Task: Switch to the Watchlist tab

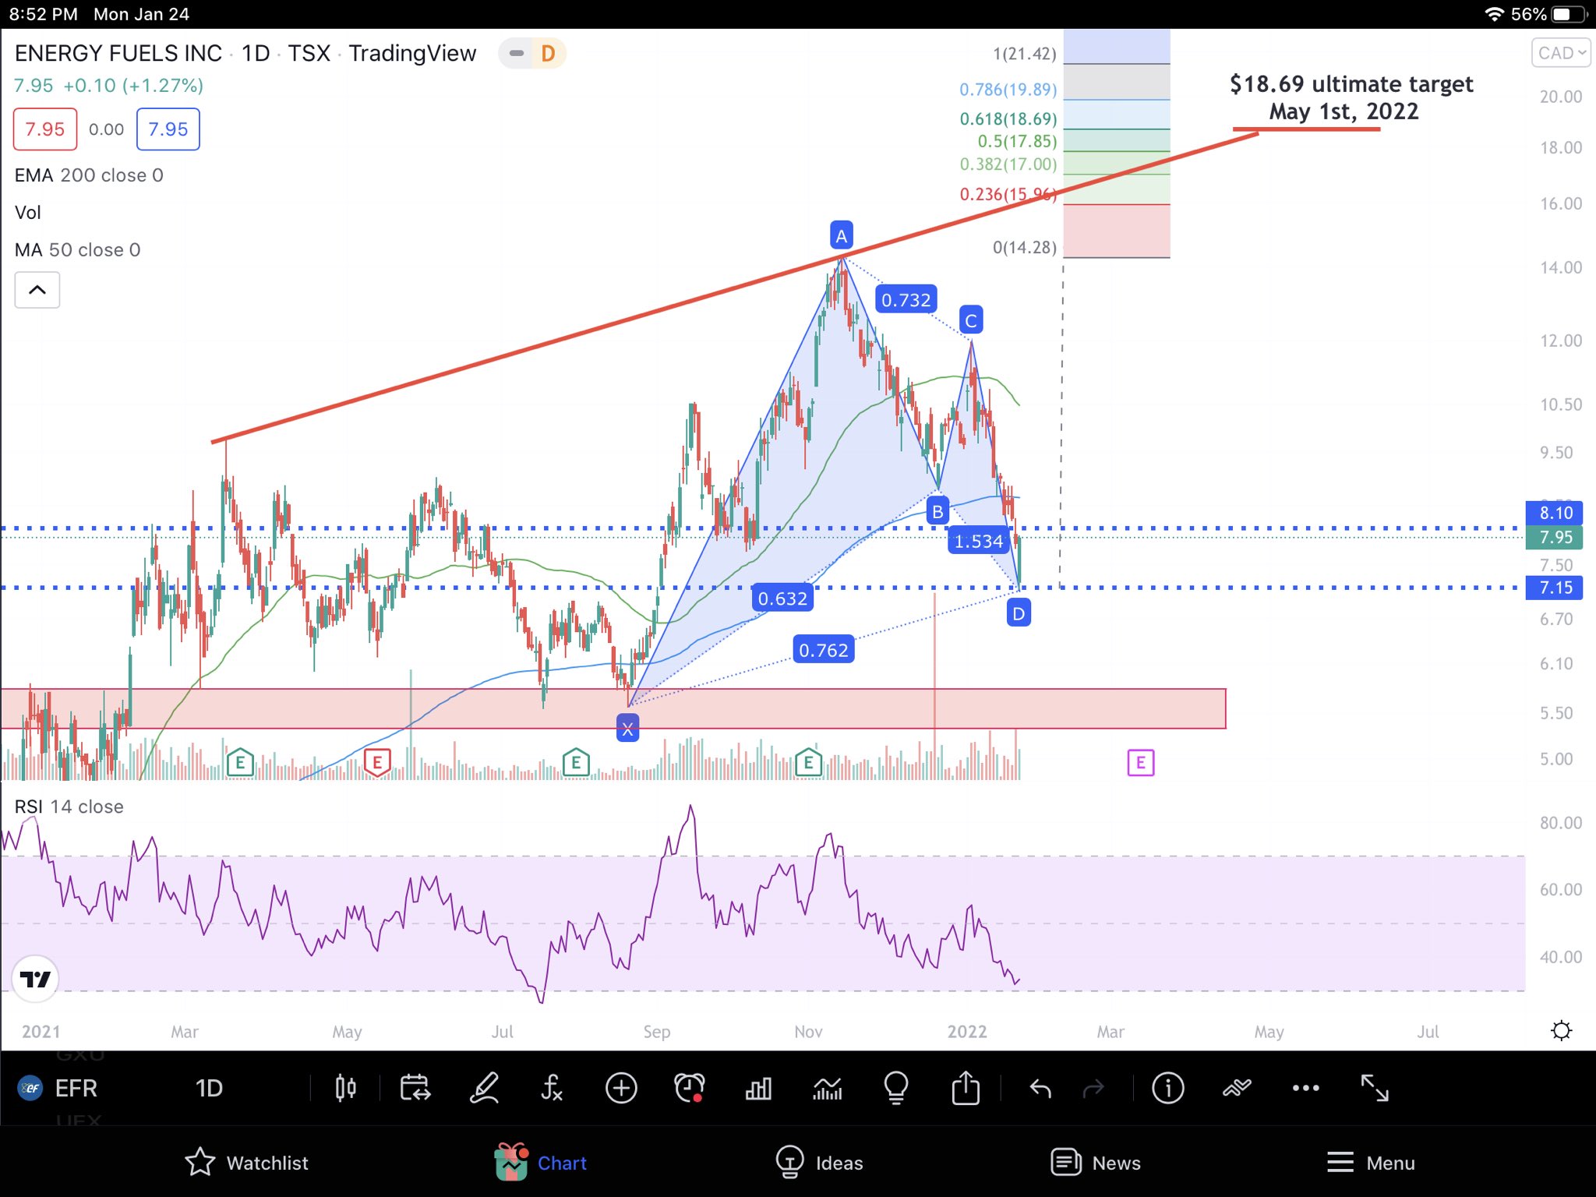Action: click(247, 1163)
